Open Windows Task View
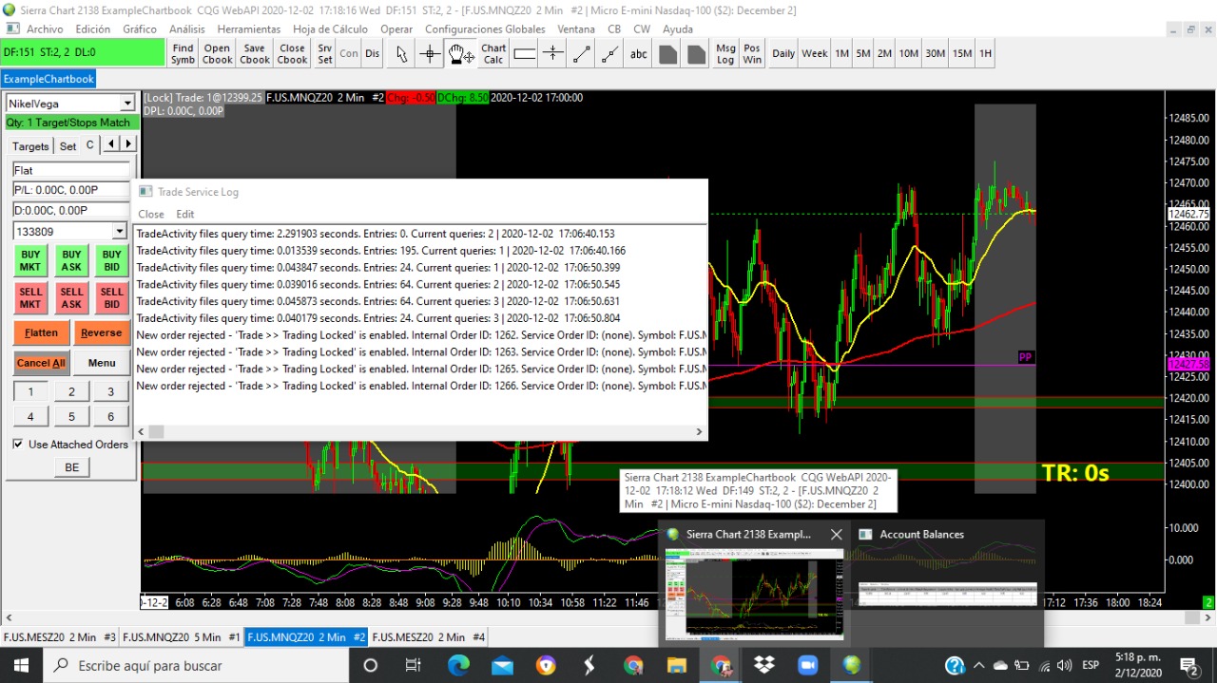 [x=413, y=665]
